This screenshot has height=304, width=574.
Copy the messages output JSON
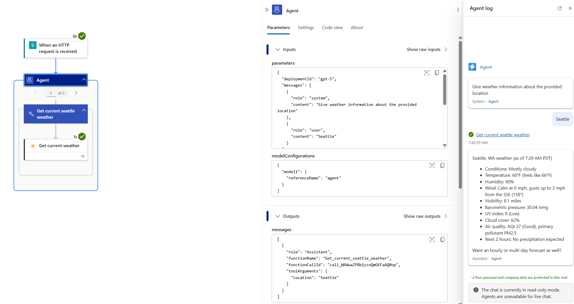coord(443,239)
